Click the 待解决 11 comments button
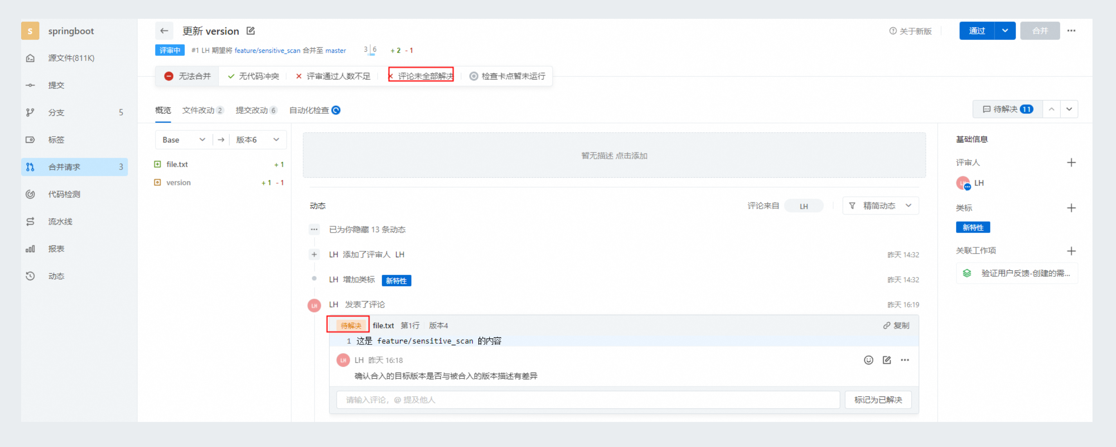 click(x=1007, y=109)
